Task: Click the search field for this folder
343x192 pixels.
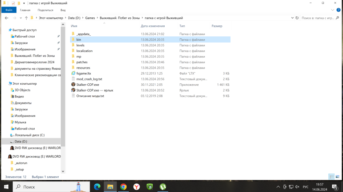Action: click(317, 18)
